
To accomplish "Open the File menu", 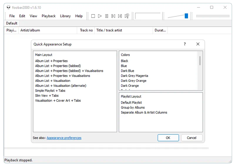I will (x=12, y=16).
